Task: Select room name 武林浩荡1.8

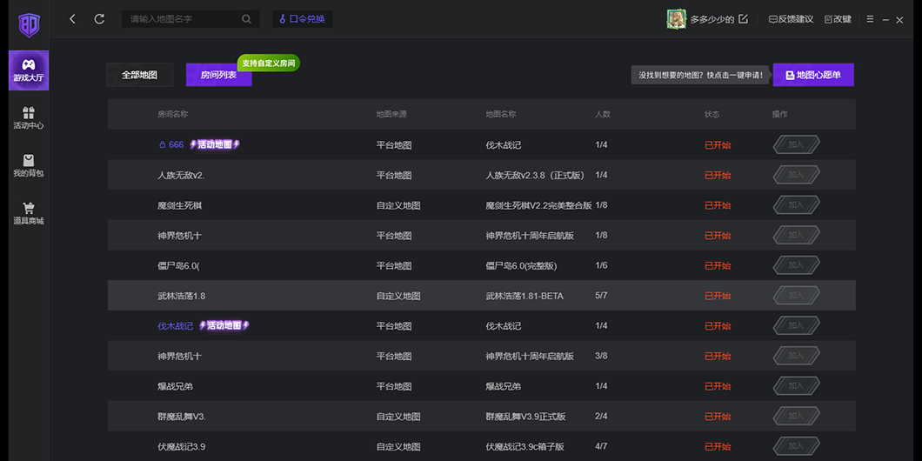Action: pos(181,296)
